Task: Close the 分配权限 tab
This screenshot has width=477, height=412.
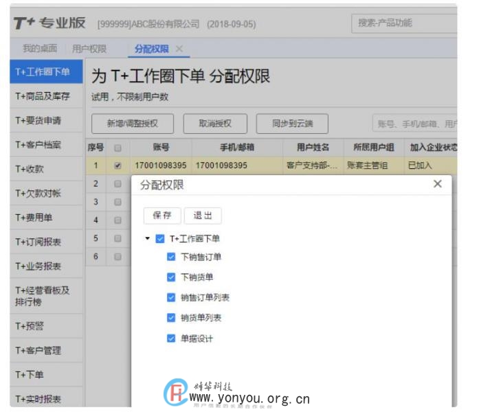Action: tap(179, 49)
